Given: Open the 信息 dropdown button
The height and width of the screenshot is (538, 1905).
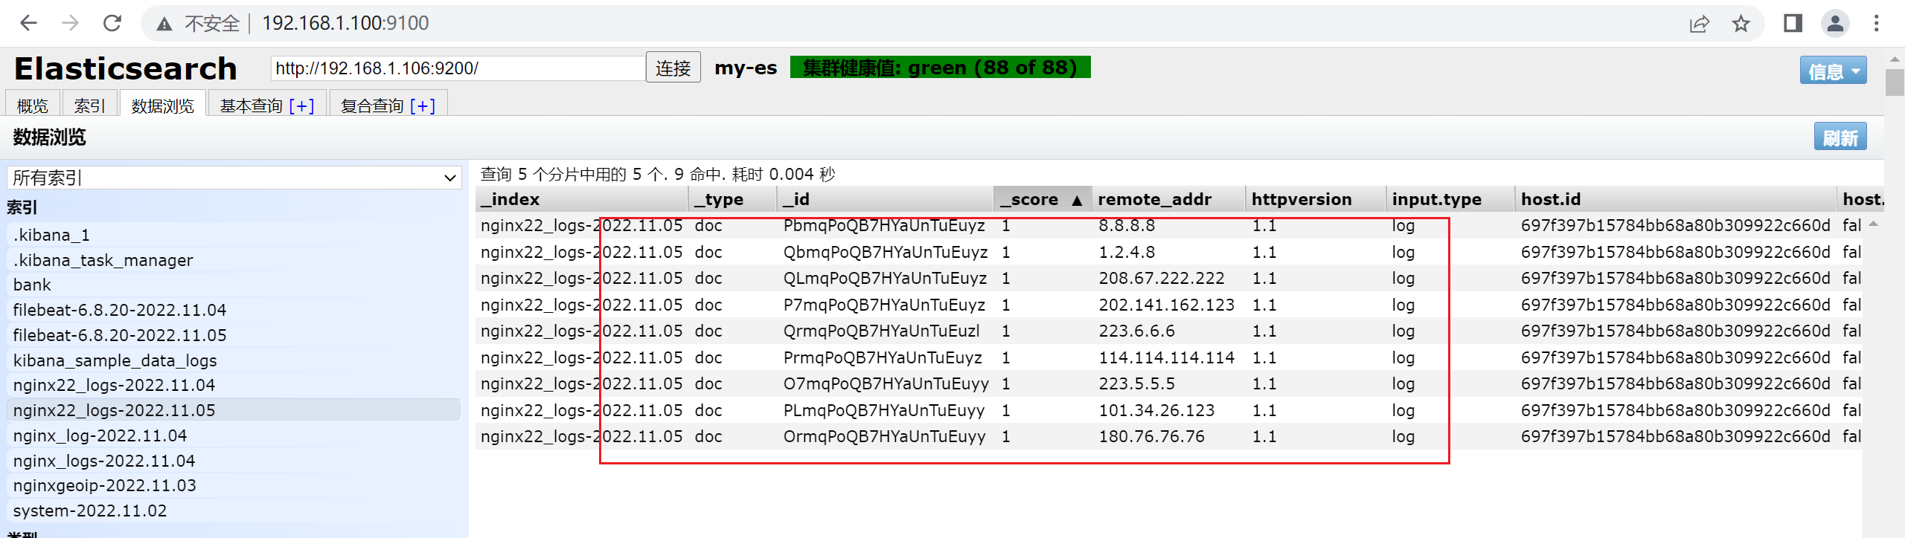Looking at the screenshot, I should (1833, 71).
